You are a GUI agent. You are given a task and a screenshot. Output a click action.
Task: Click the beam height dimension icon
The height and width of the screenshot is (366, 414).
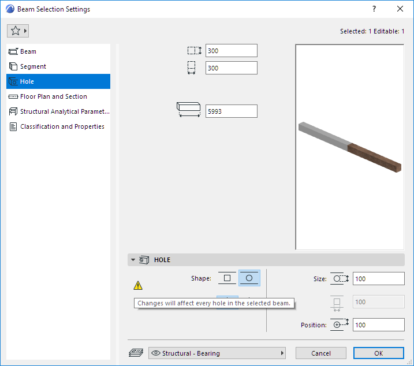pos(195,50)
